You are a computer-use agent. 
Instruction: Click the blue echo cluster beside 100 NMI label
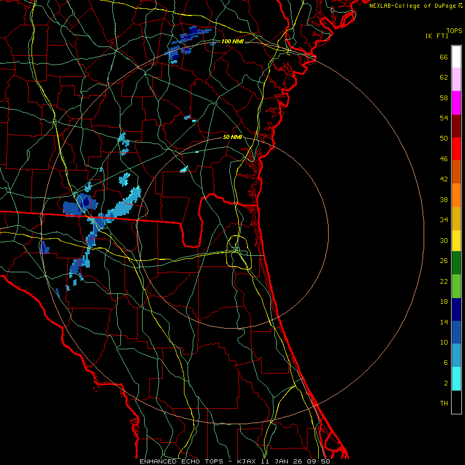click(x=188, y=44)
